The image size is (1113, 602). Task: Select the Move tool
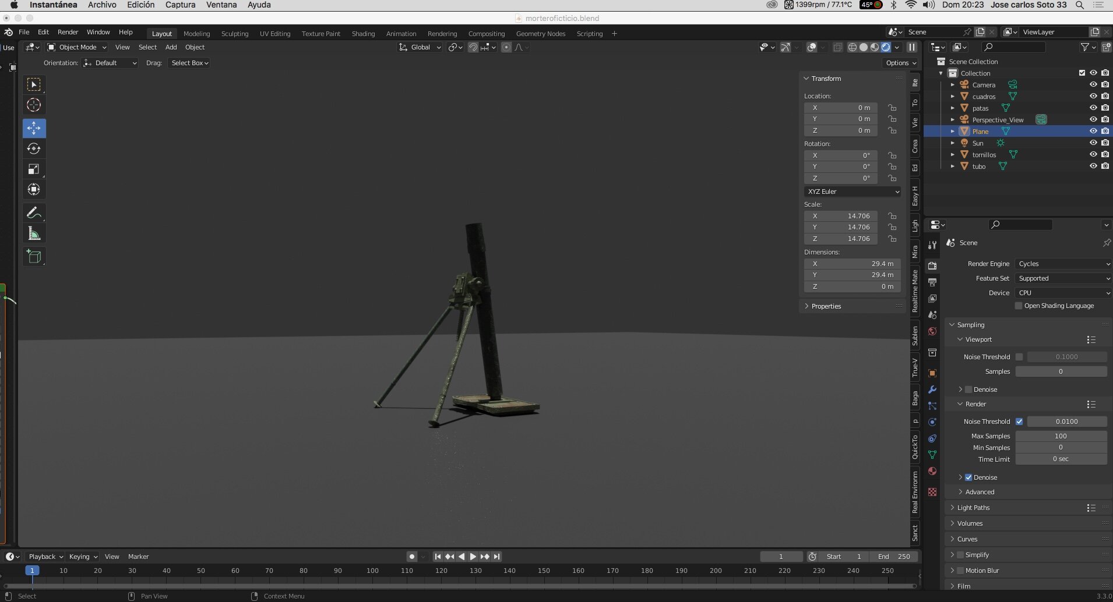(34, 128)
